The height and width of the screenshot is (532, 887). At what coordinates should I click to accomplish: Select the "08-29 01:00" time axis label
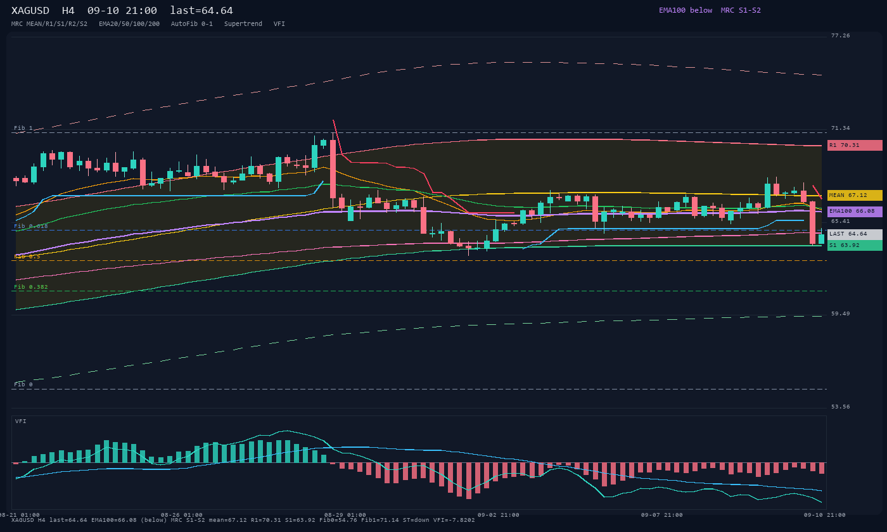(345, 515)
